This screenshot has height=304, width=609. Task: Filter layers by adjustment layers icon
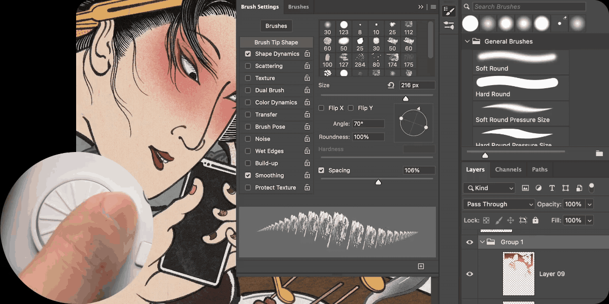coord(538,188)
